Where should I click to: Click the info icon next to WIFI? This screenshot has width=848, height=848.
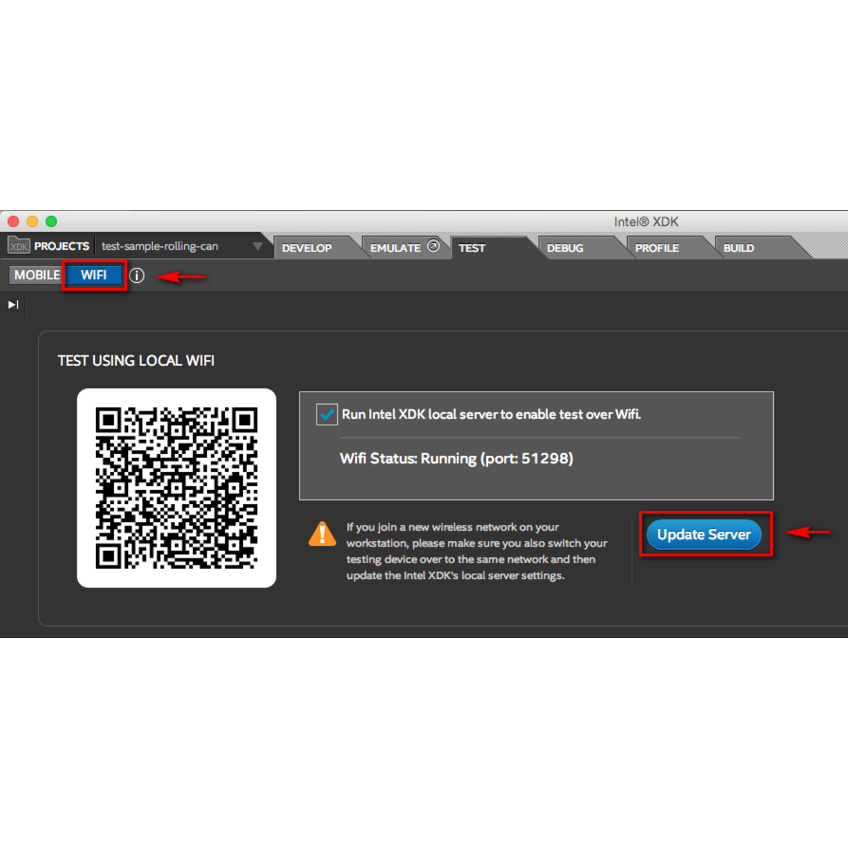click(x=136, y=276)
